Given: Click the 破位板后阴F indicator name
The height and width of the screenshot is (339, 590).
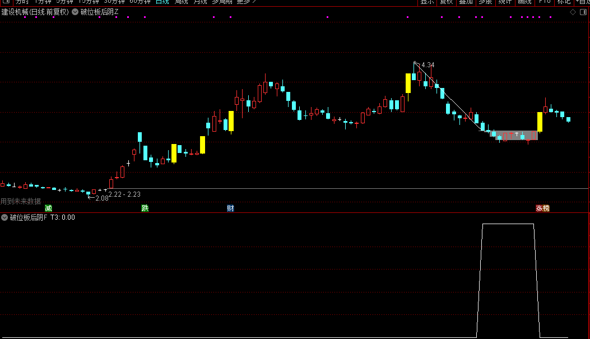Looking at the screenshot, I should point(29,217).
